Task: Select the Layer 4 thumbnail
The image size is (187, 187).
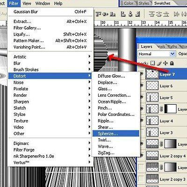Action: (152, 121)
